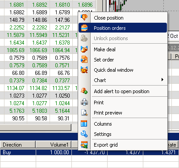Screen dimensions: 179x168
Task: Click the wrench Settings icon
Action: pyautogui.click(x=84, y=134)
